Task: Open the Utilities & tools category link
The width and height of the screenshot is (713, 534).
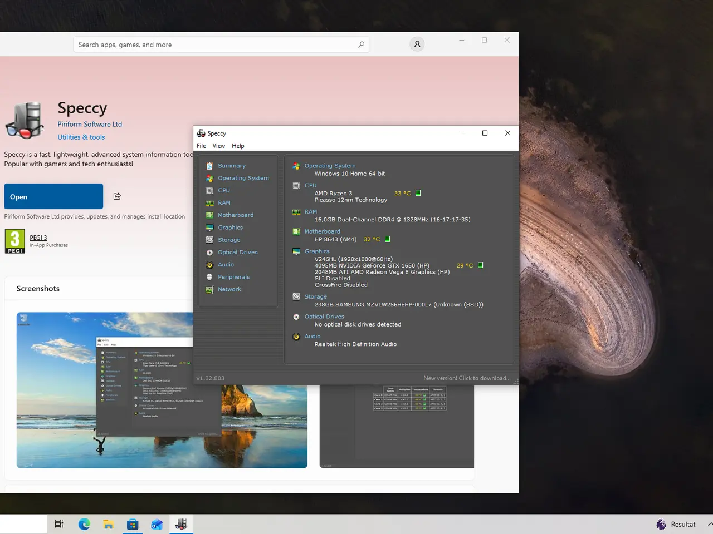Action: point(81,137)
